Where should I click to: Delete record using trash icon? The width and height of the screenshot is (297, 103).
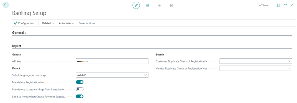(x=171, y=5)
